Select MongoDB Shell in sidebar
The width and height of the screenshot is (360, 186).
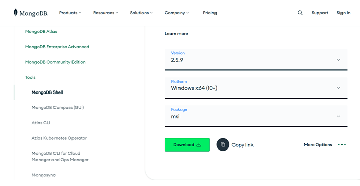[47, 92]
